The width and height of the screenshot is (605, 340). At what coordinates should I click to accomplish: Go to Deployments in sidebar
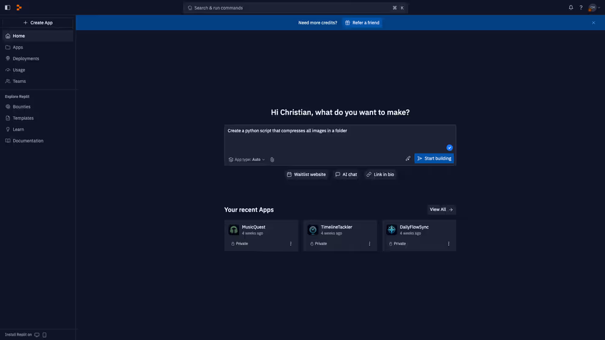click(x=26, y=58)
